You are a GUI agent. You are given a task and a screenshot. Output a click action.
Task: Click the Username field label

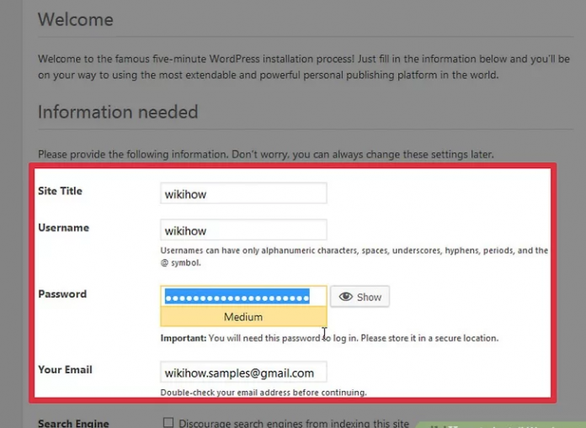63,228
